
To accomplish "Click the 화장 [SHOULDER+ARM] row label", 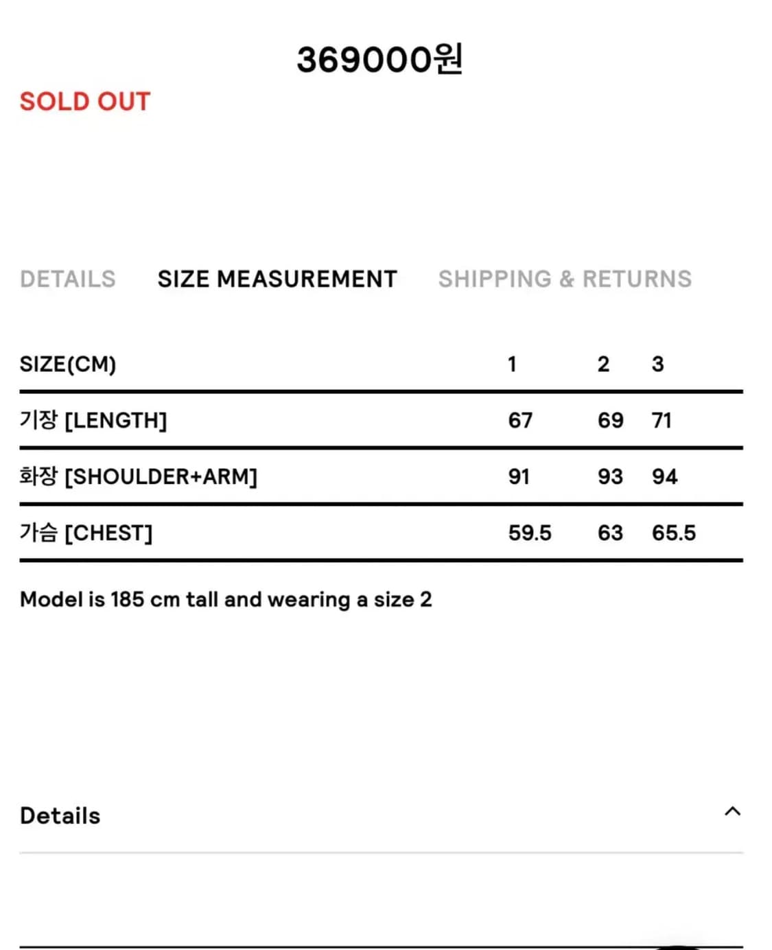I will tap(138, 476).
